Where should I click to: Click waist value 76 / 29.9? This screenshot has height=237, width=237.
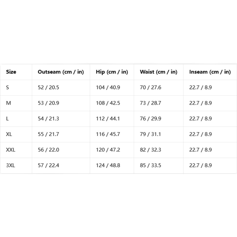[150, 118]
